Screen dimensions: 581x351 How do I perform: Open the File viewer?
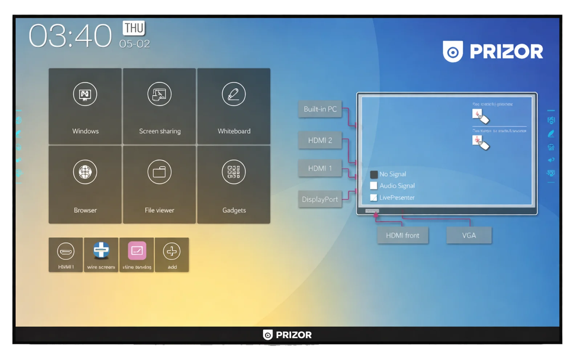[159, 185]
